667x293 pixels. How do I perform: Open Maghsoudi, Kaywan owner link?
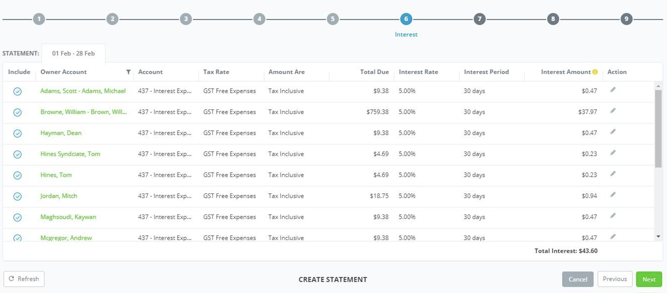pyautogui.click(x=68, y=217)
